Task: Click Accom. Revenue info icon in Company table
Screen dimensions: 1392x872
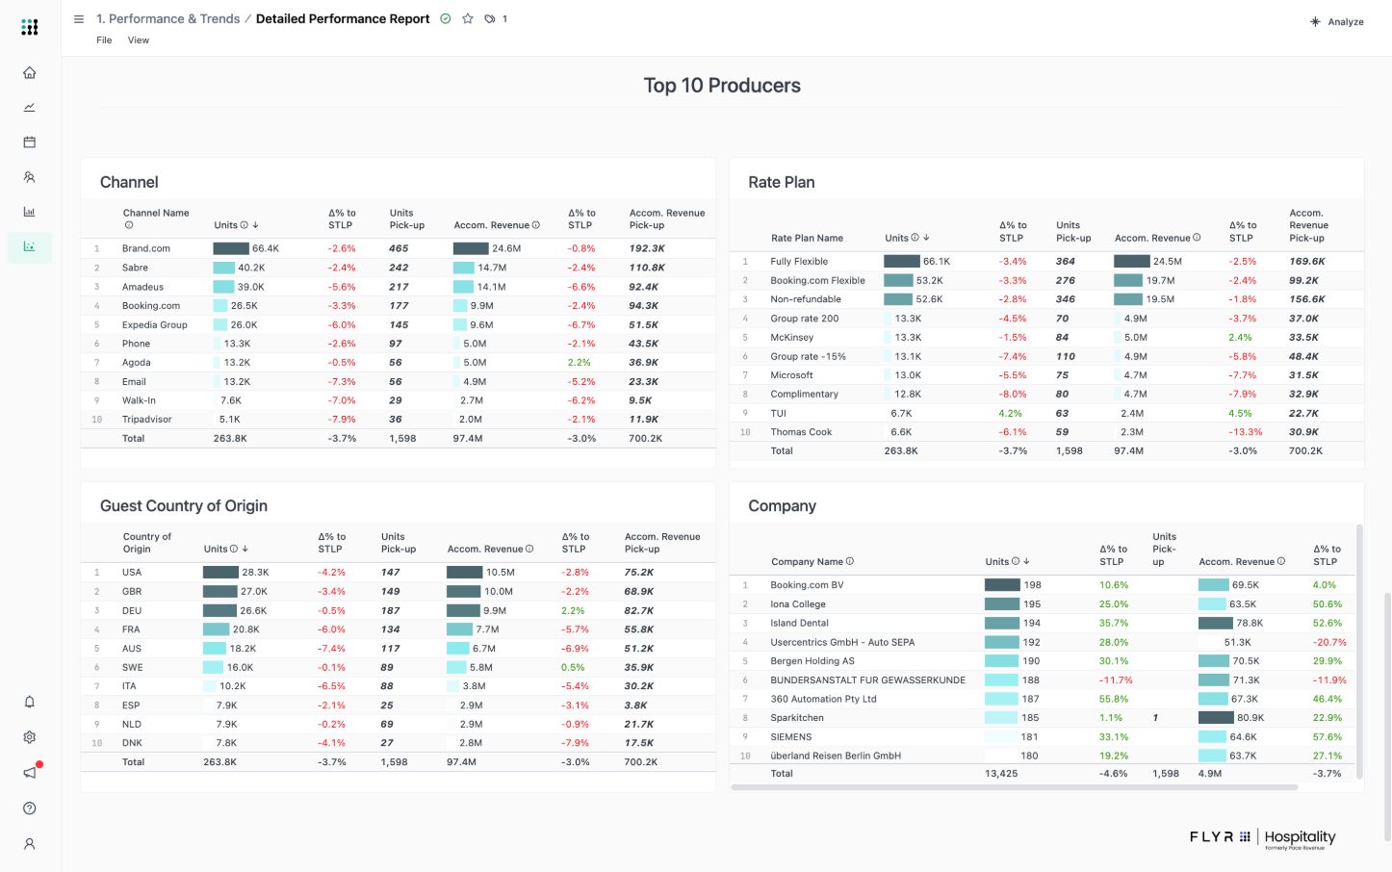Action: [x=1281, y=562]
